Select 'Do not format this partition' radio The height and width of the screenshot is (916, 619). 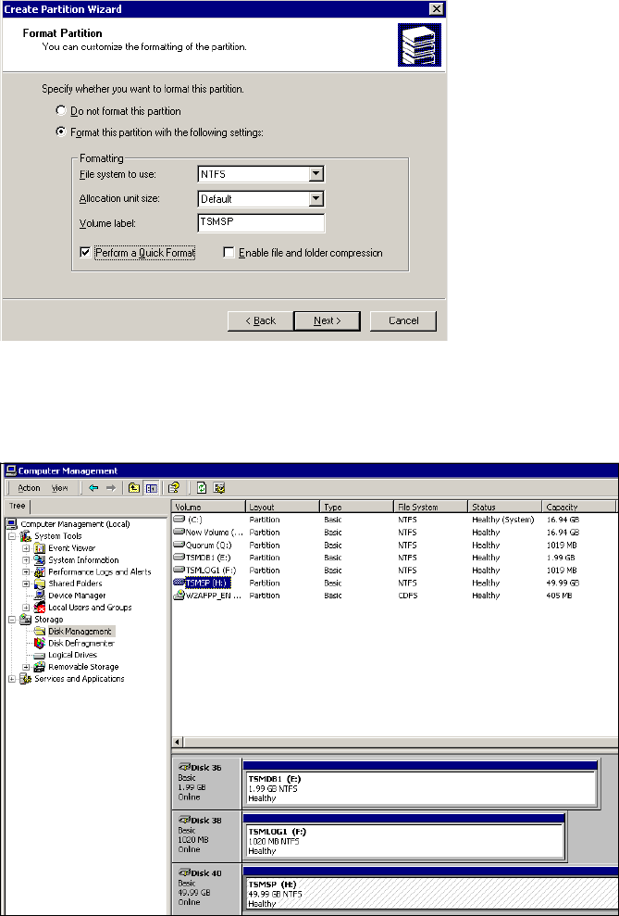(60, 110)
